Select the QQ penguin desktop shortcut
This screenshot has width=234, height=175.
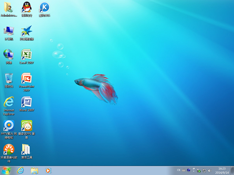coord(27,9)
